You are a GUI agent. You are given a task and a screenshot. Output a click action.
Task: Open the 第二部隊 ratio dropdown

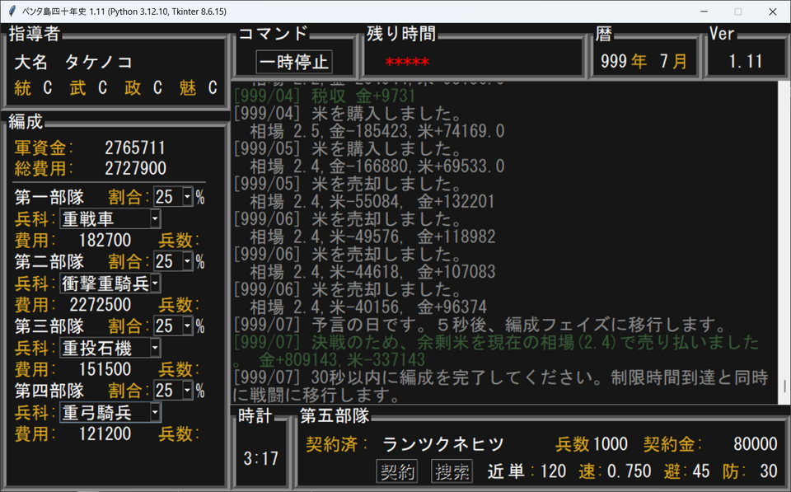coord(187,261)
